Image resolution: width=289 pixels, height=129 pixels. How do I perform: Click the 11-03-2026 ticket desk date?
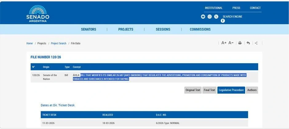[48, 123]
